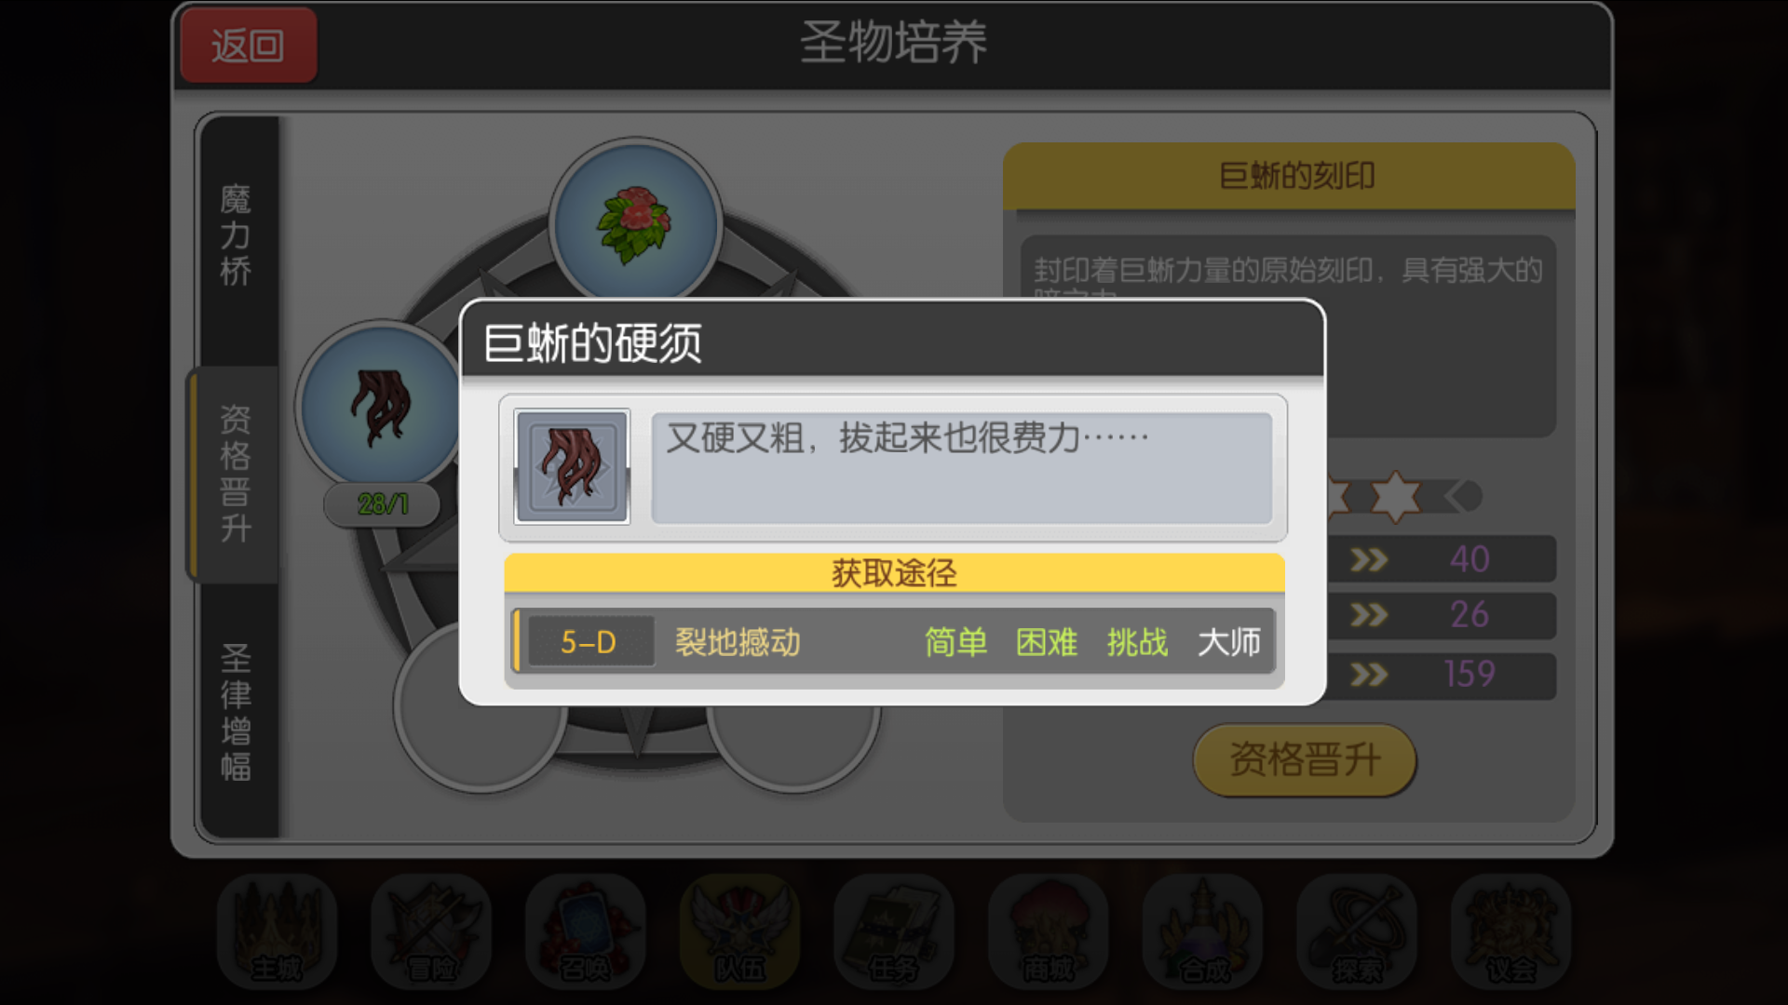Open the 冒险 adventure icon
The width and height of the screenshot is (1788, 1005).
click(431, 931)
